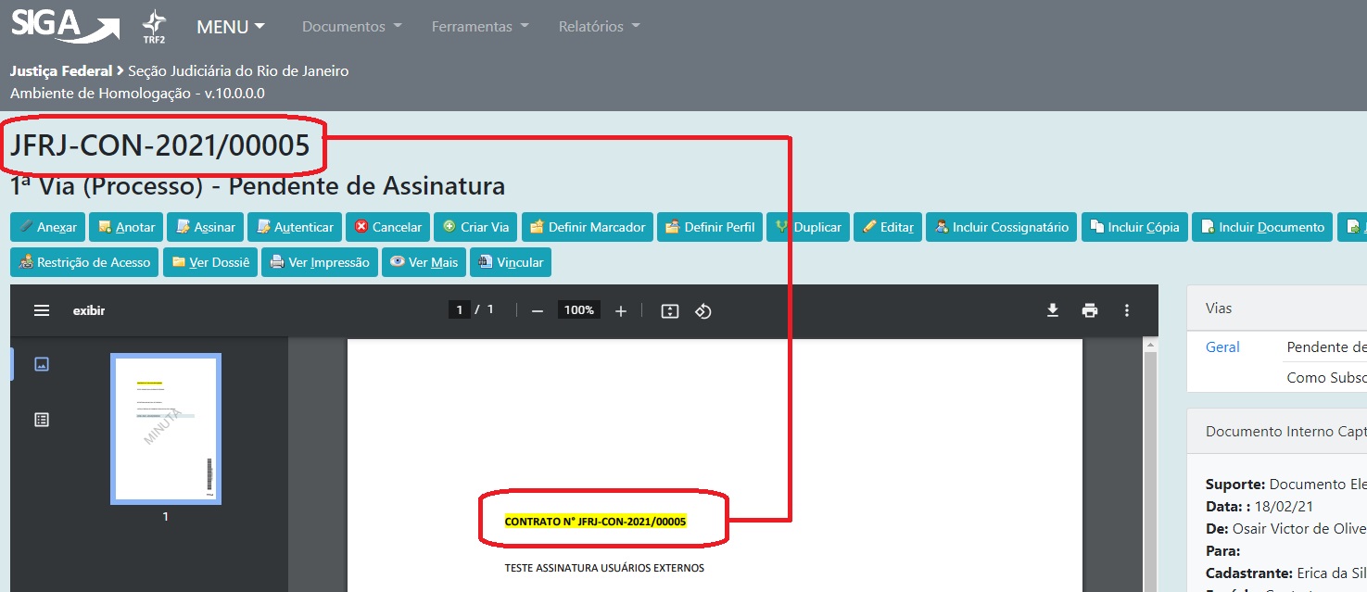Open PDF viewer more actions menu

1127,310
